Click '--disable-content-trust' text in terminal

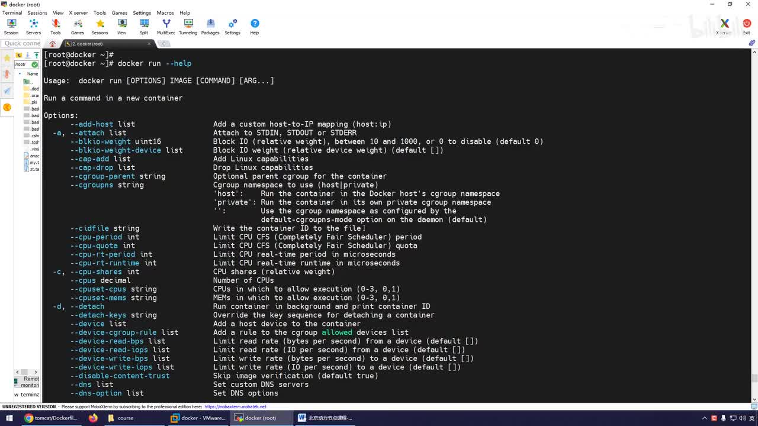[x=120, y=376]
